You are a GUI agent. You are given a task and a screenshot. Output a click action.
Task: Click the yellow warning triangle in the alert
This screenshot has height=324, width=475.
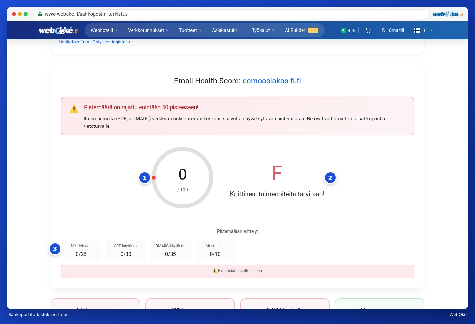click(x=74, y=109)
